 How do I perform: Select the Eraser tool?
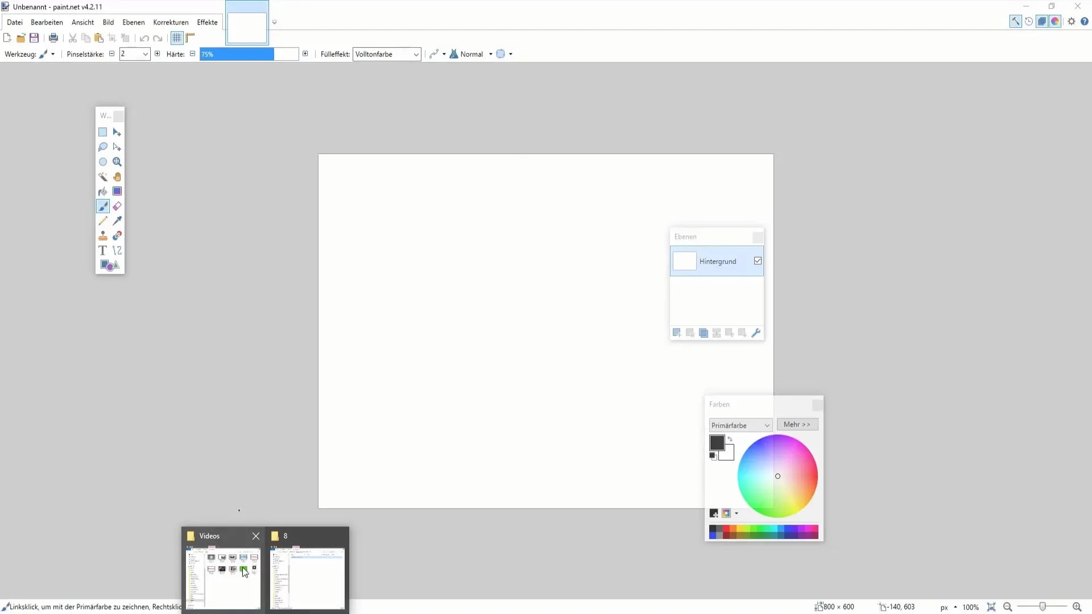(117, 206)
